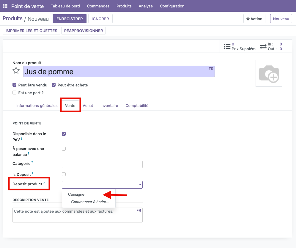Viewport: 296px width, 248px height.
Task: Tick the Is Deposit checkbox
Action: (64, 174)
